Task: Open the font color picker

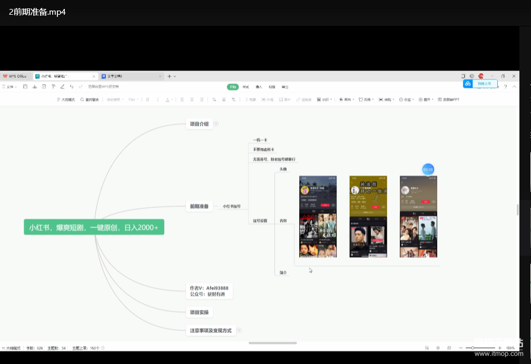Action: (169, 99)
